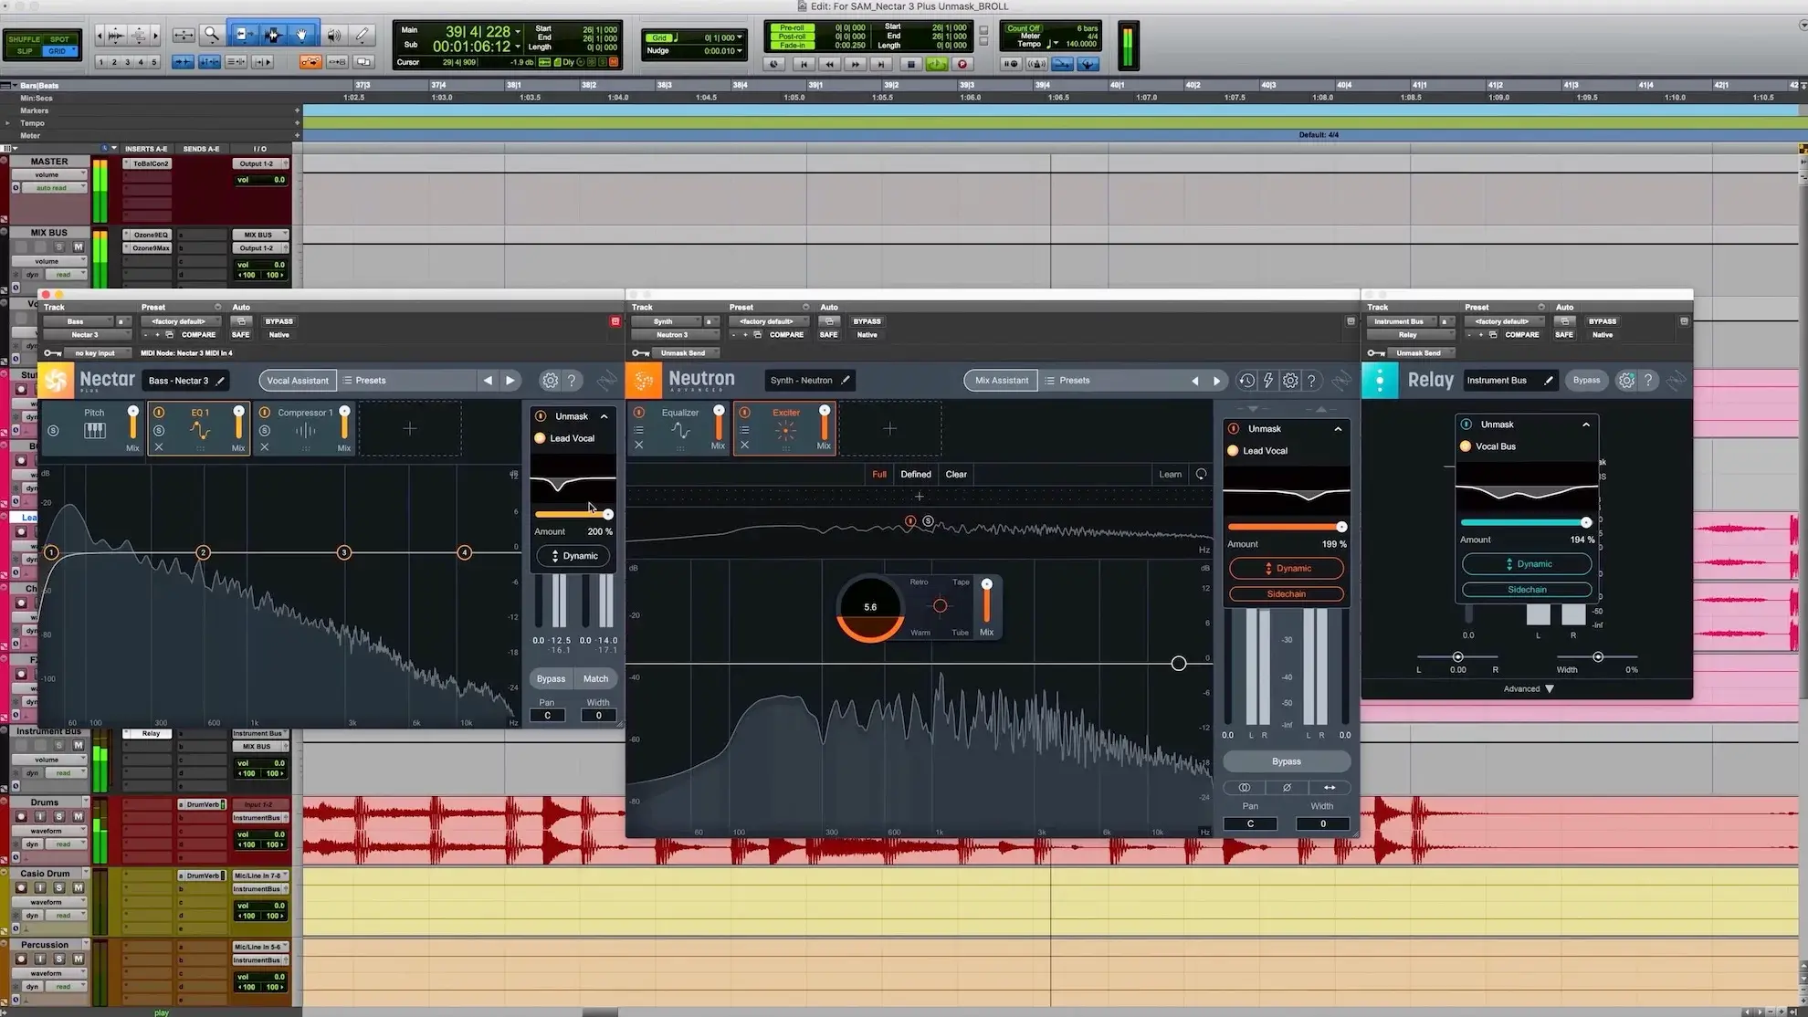Open Synth track selector in Neutron window

(x=665, y=321)
